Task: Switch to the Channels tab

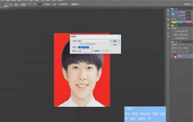Action: click(x=177, y=42)
